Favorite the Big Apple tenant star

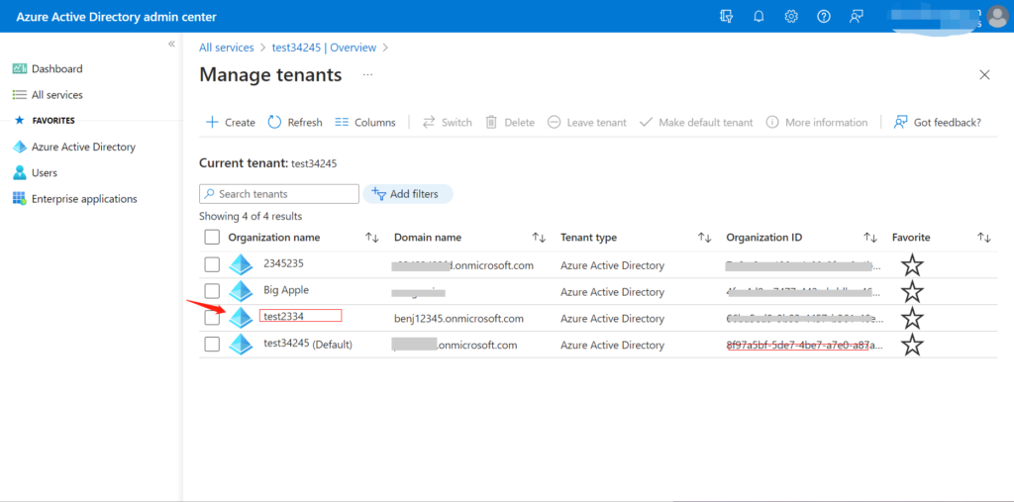[x=912, y=292]
